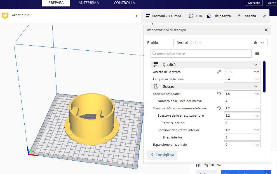277x174 pixels.
Task: Click the pencil edit settings icon
Action: pyautogui.click(x=264, y=16)
